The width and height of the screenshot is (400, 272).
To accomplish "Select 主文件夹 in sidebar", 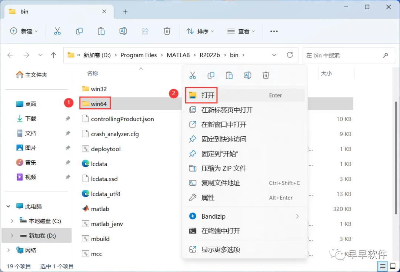I will coord(32,75).
